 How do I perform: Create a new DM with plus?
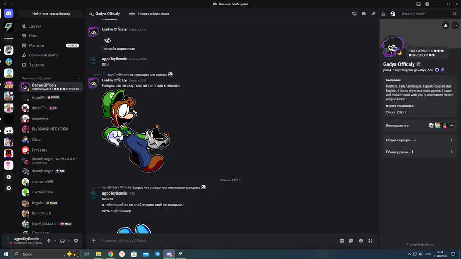(x=79, y=78)
